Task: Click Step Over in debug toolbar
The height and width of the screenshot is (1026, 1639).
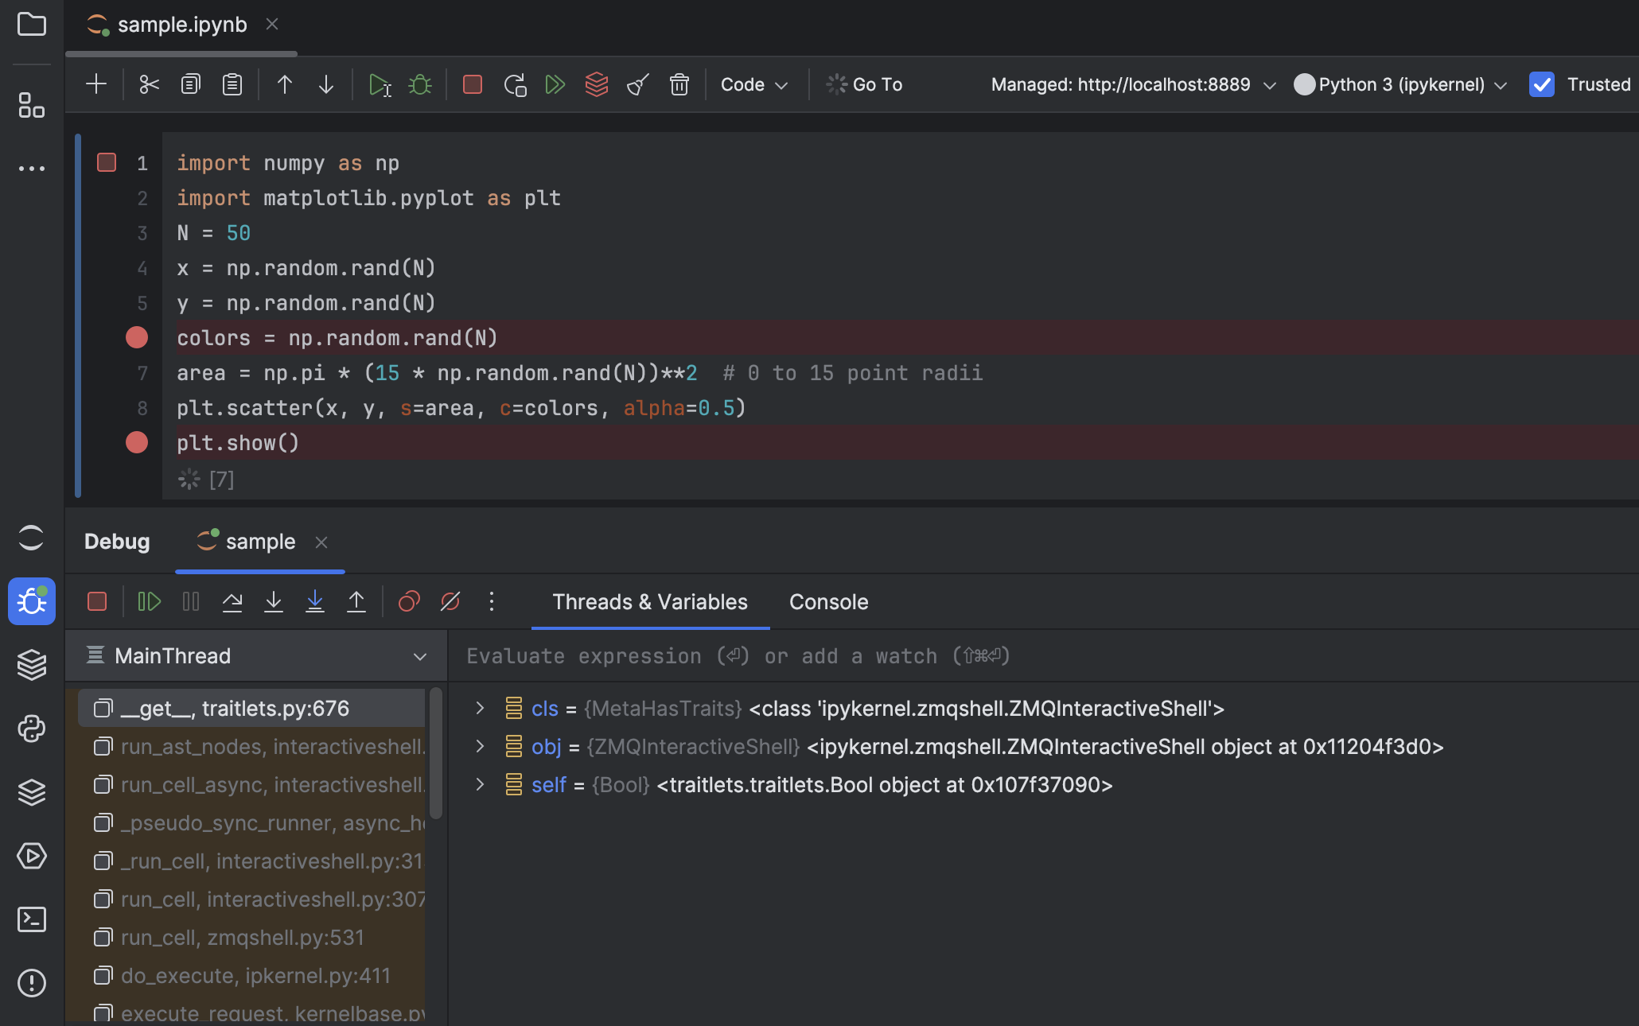Action: coord(232,602)
